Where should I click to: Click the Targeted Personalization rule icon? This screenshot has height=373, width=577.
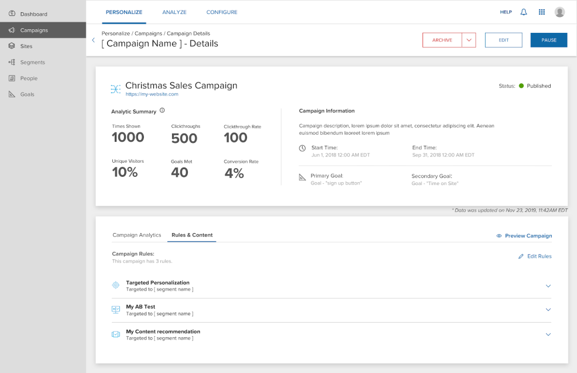coord(116,285)
